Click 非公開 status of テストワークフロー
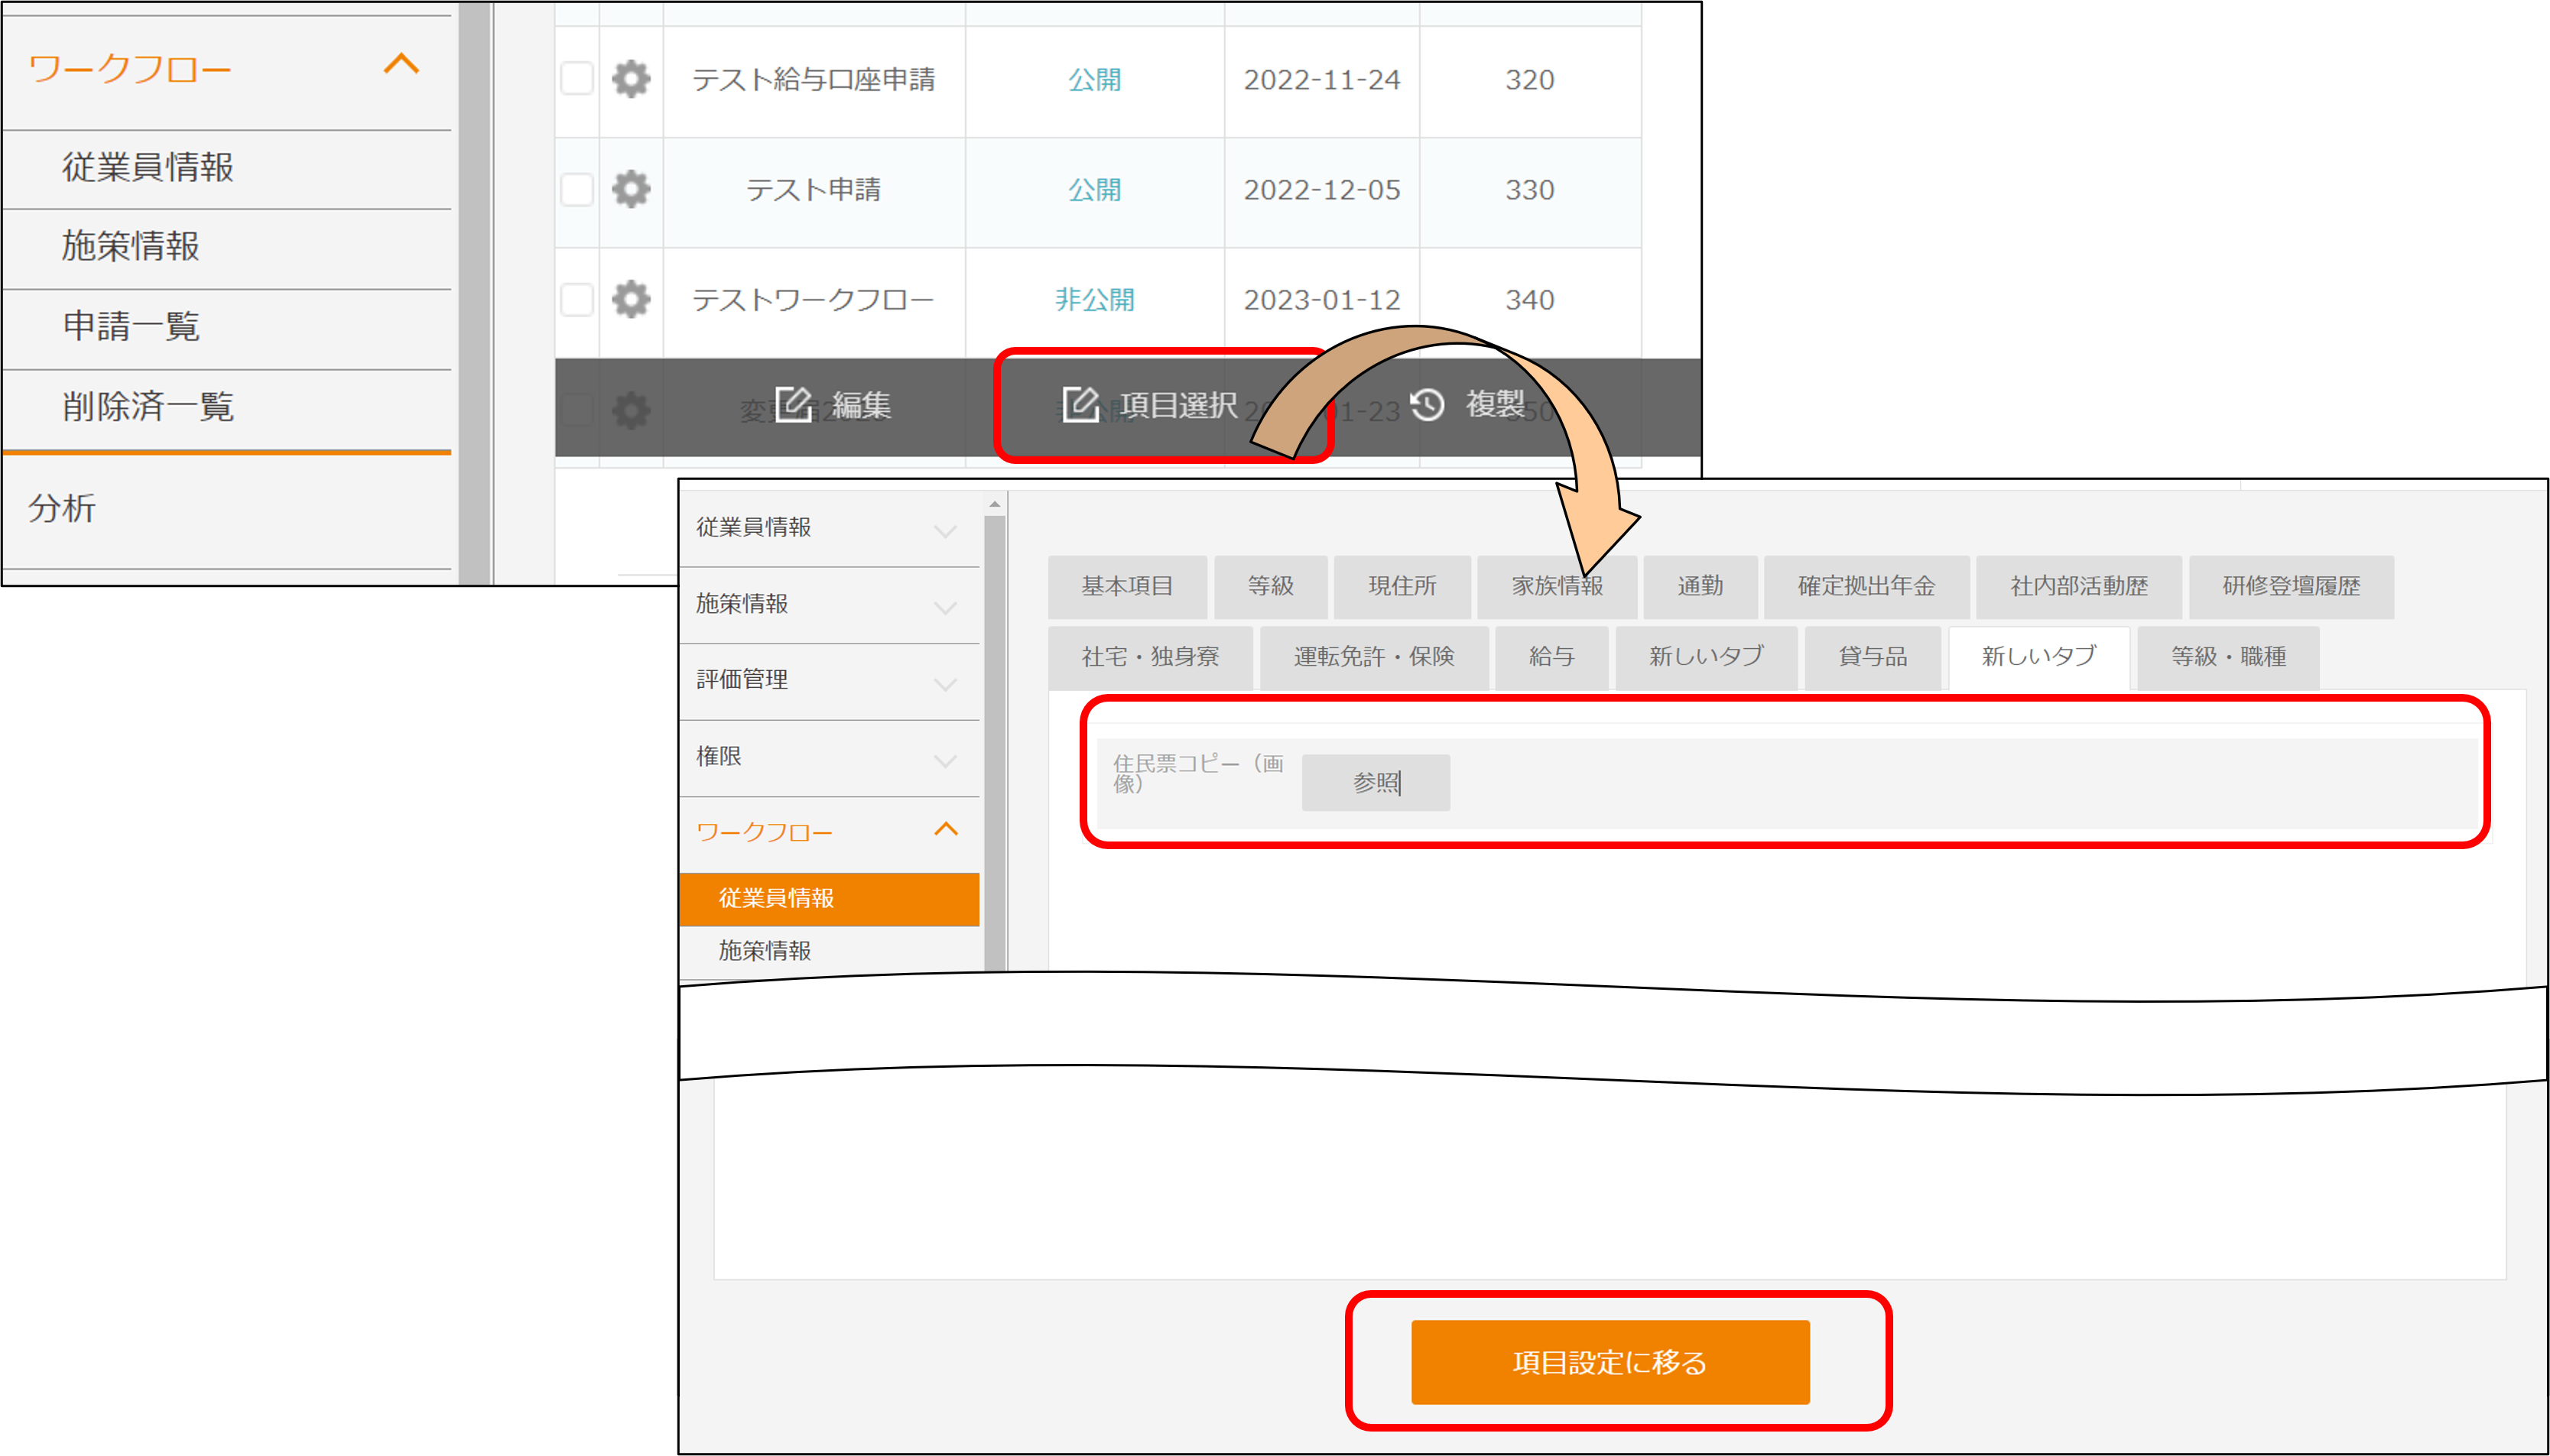The height and width of the screenshot is (1456, 2550). [1094, 300]
